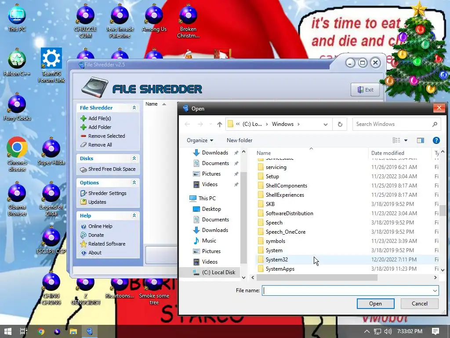Select the servicing folder

[276, 167]
